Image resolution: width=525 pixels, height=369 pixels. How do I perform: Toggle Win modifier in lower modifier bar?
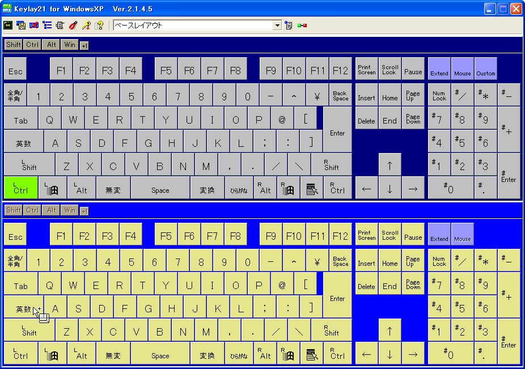point(70,210)
